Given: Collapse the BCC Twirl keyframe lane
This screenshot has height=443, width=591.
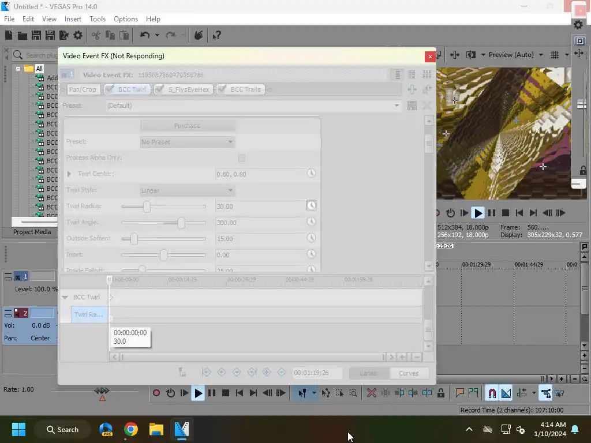Looking at the screenshot, I should 65,297.
